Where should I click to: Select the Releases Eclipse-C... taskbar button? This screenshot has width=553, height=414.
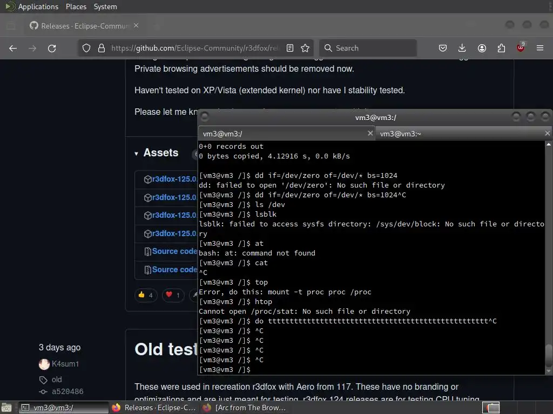click(x=154, y=408)
